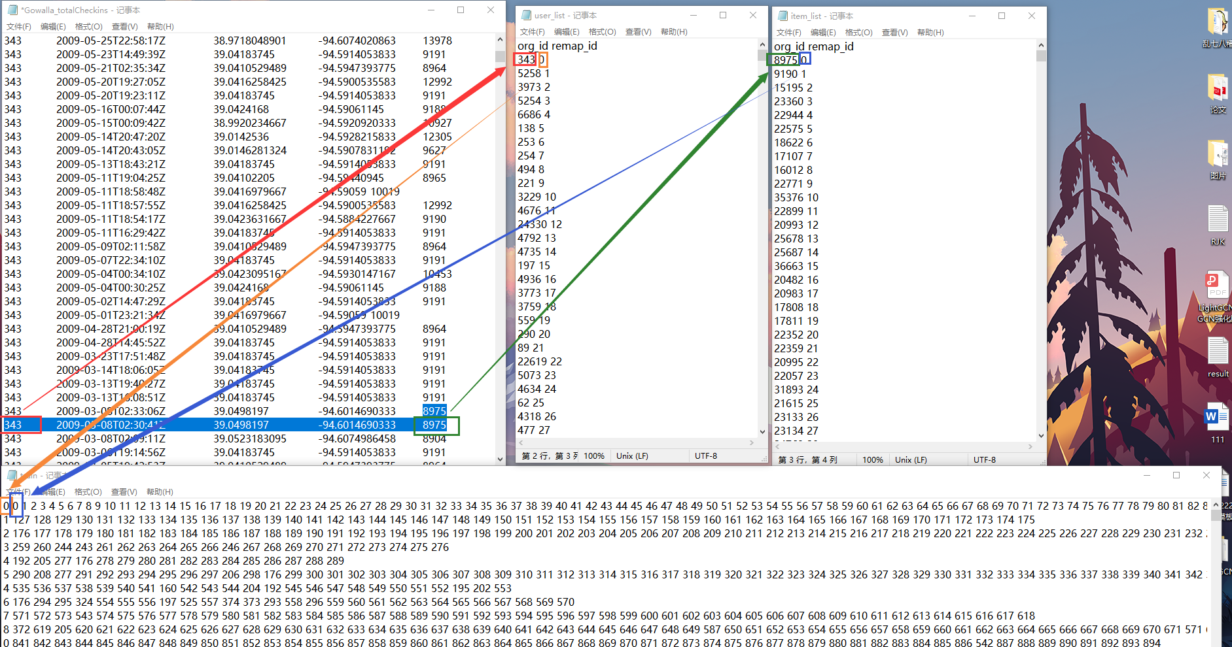
Task: Open the 图片 folder desktop icon
Action: tap(1218, 159)
